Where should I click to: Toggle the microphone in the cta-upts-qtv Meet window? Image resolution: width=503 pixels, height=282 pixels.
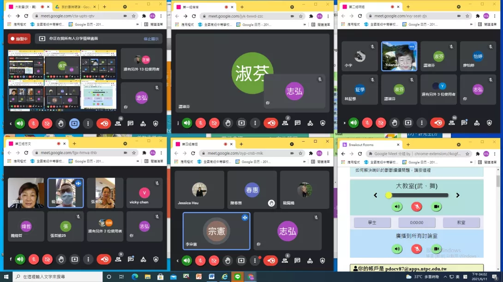tap(33, 123)
